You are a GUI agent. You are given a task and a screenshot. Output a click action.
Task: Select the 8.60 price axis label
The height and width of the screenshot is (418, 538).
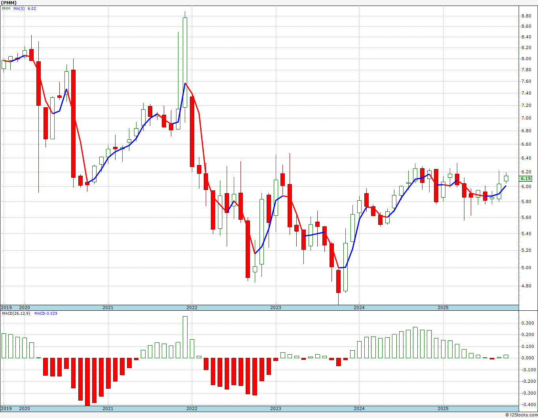pos(526,26)
